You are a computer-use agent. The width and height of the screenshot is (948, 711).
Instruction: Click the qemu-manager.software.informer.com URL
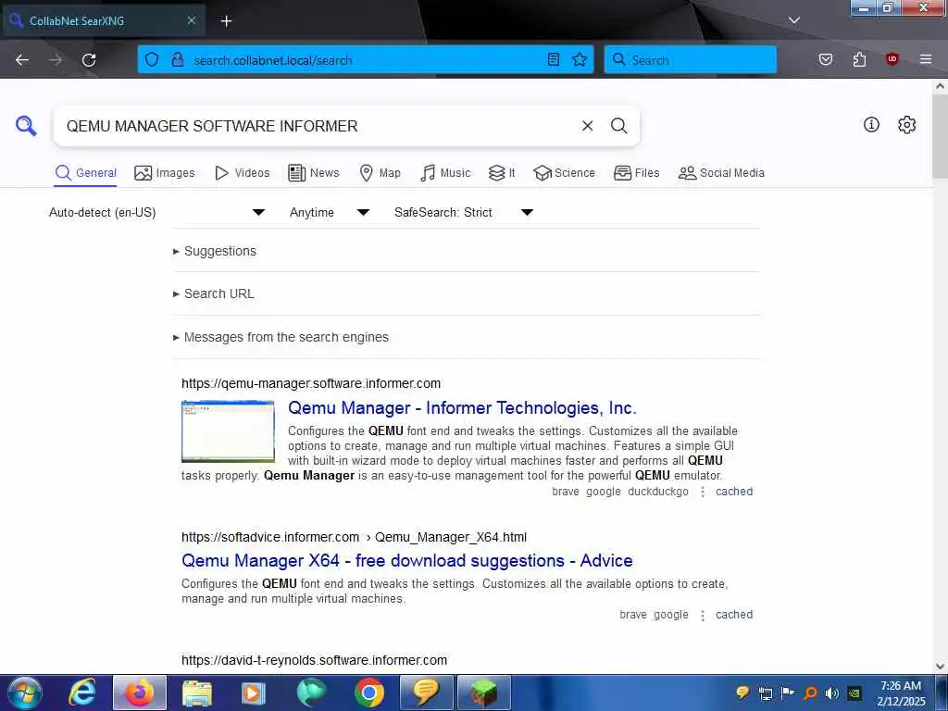tap(311, 383)
